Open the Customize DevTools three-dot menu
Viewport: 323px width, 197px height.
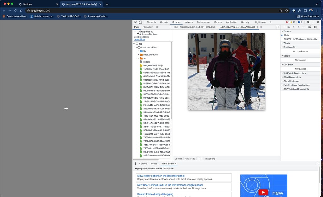(x=313, y=22)
